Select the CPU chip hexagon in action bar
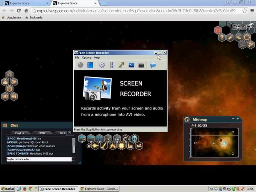256x192 pixels. 122,146
